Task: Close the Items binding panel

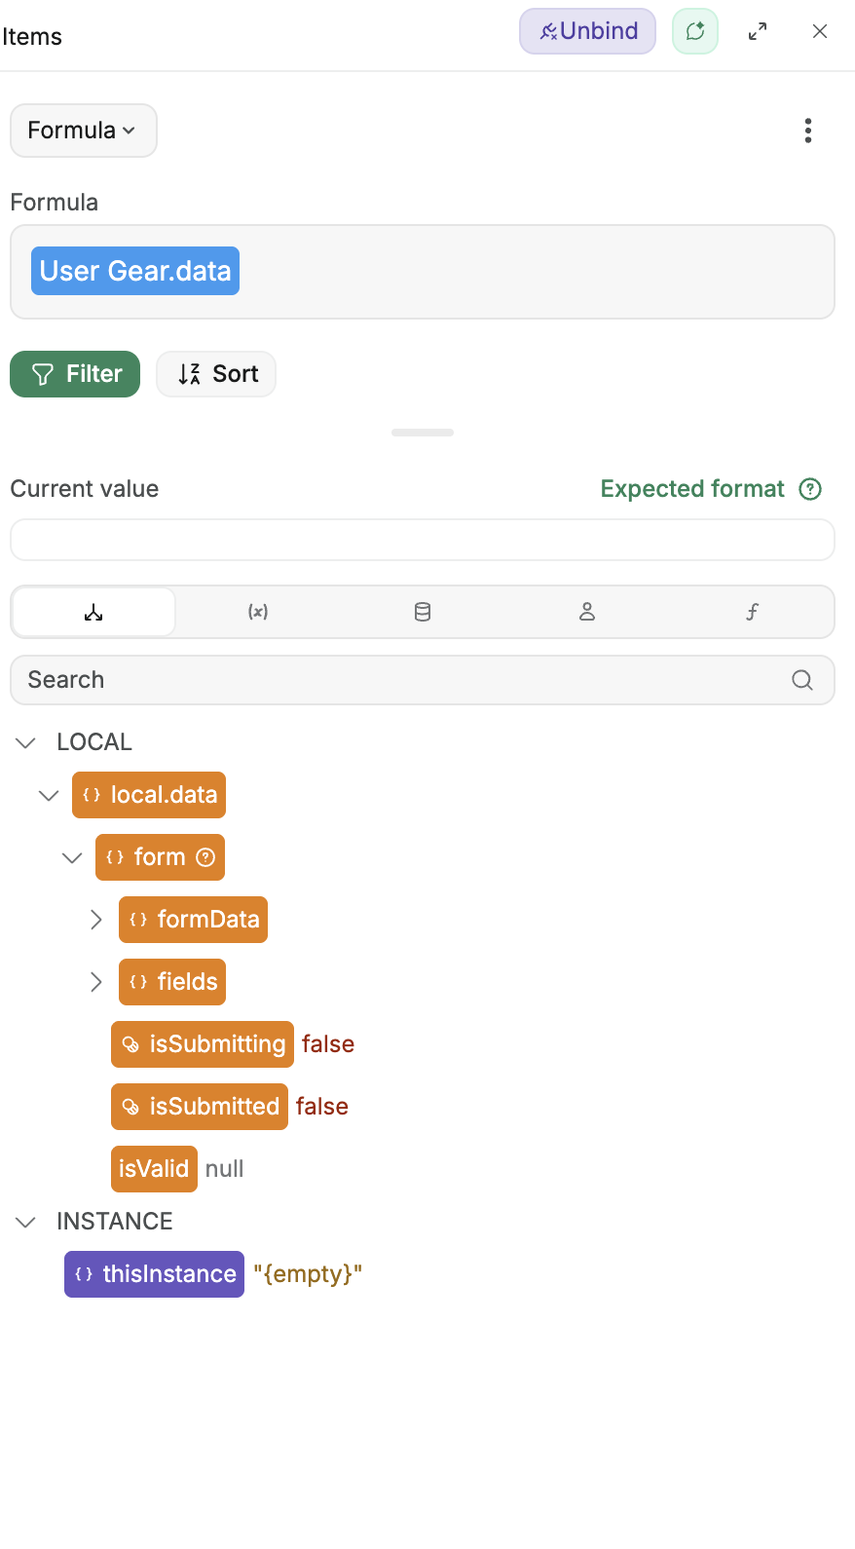Action: tap(820, 31)
